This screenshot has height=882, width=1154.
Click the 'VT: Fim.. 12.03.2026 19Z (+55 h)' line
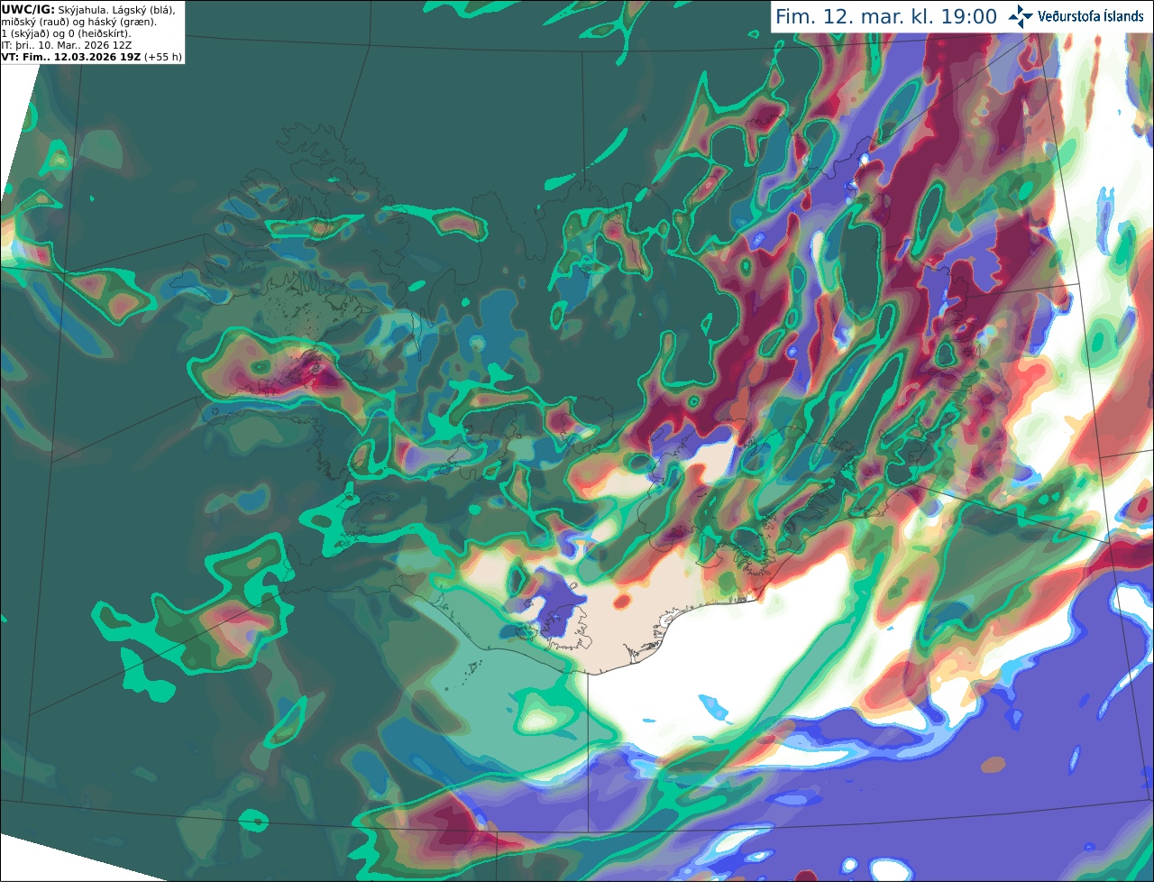point(92,57)
